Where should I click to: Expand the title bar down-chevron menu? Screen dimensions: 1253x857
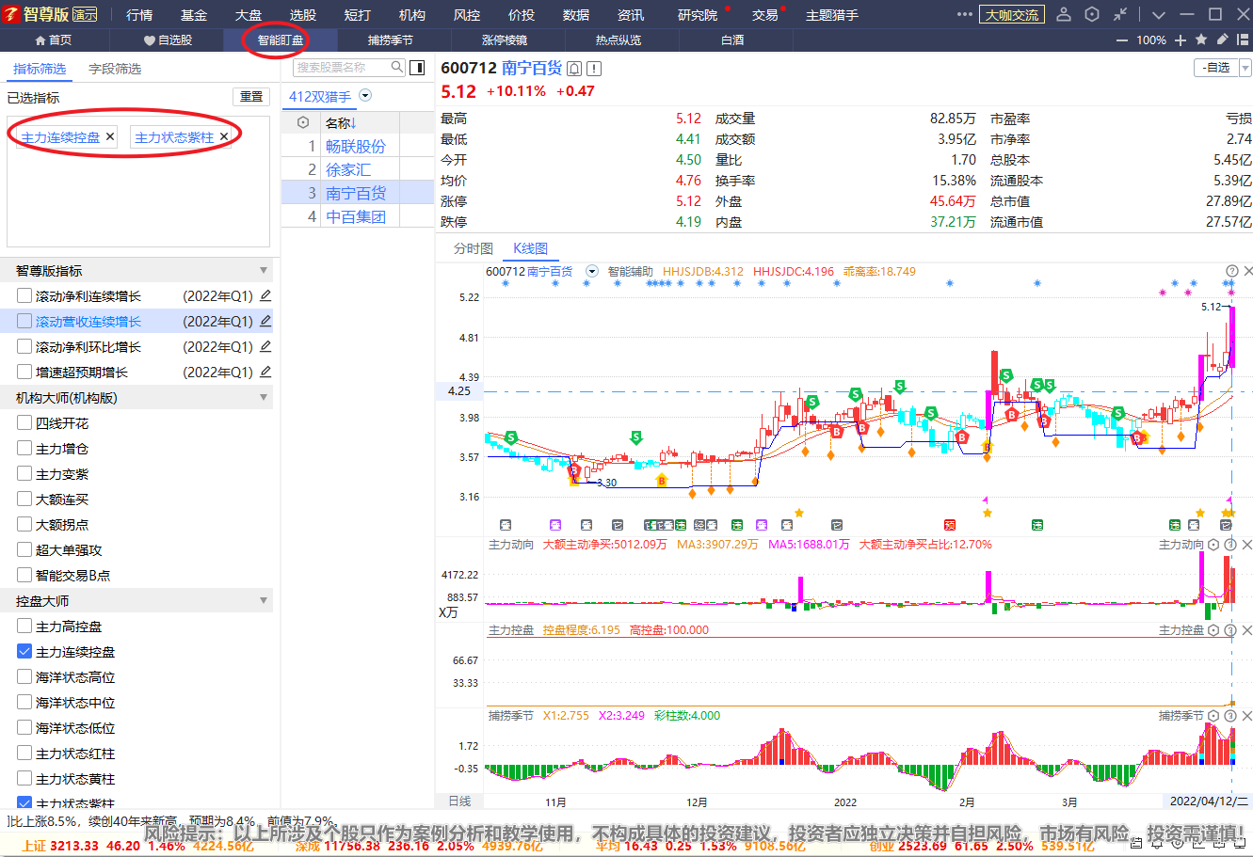pyautogui.click(x=1159, y=14)
